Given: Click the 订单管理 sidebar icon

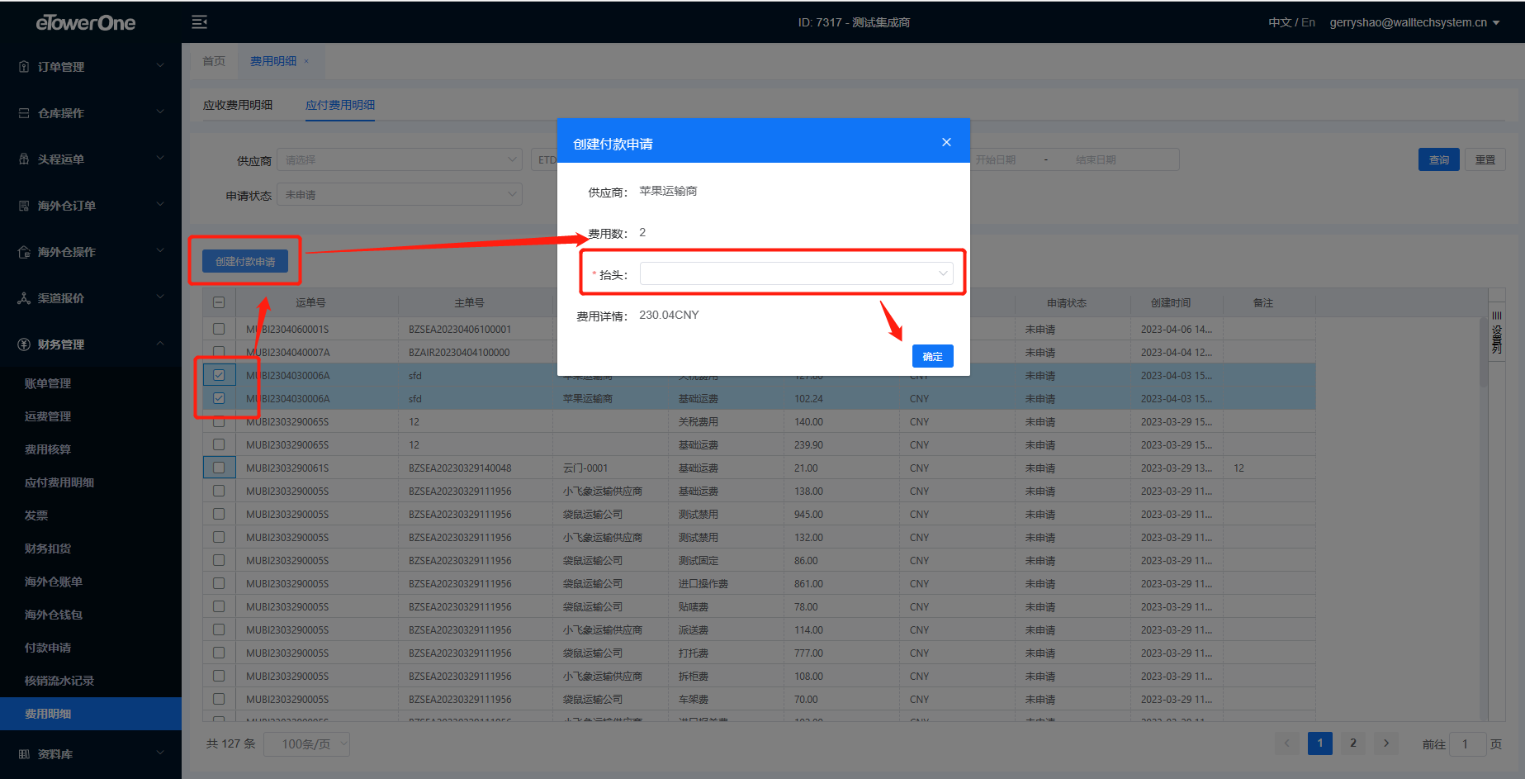Looking at the screenshot, I should (x=24, y=67).
